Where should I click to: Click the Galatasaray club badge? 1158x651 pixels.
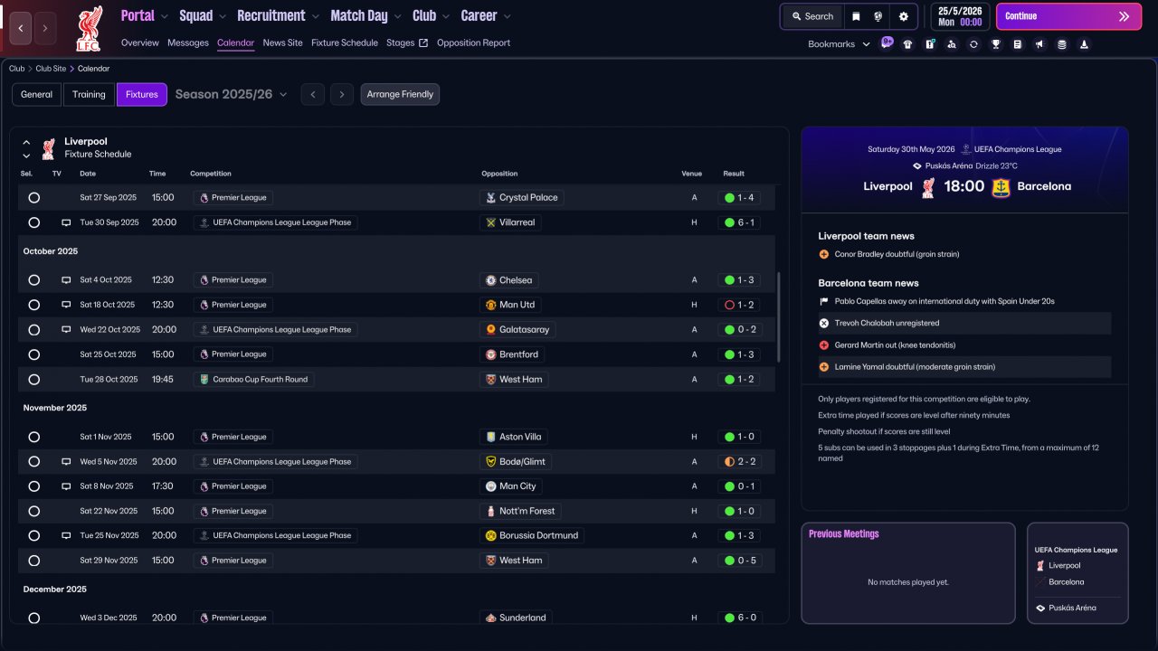(490, 330)
